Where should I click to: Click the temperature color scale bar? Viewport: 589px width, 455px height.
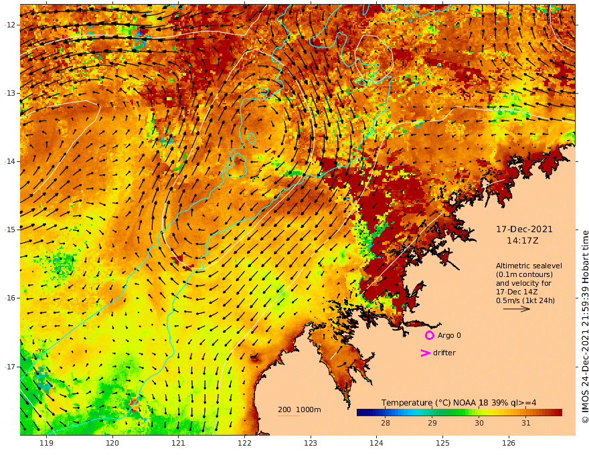(459, 413)
